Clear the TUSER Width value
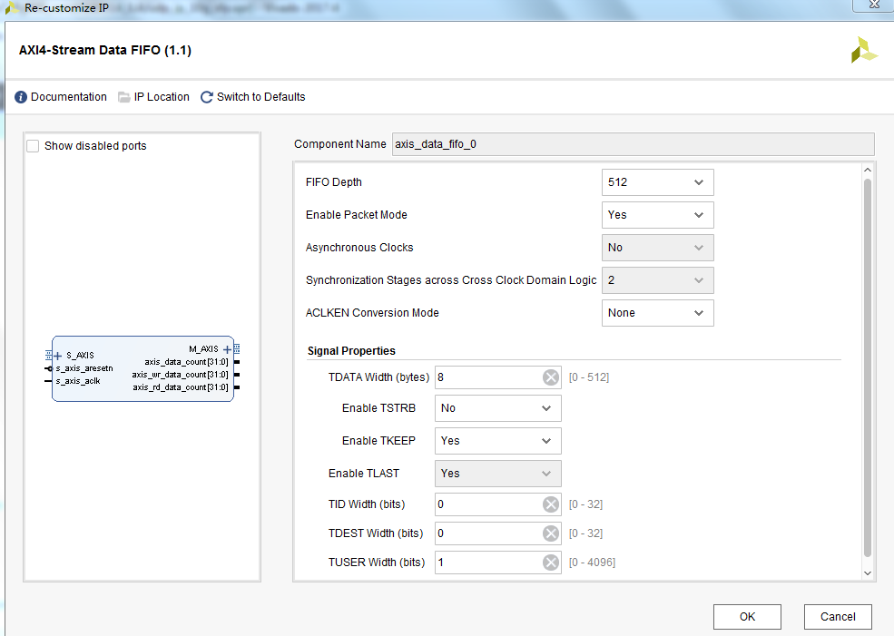 click(551, 562)
